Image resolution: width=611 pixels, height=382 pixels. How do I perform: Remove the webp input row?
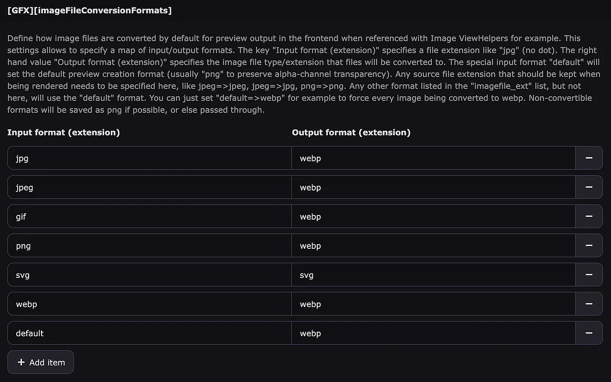589,304
